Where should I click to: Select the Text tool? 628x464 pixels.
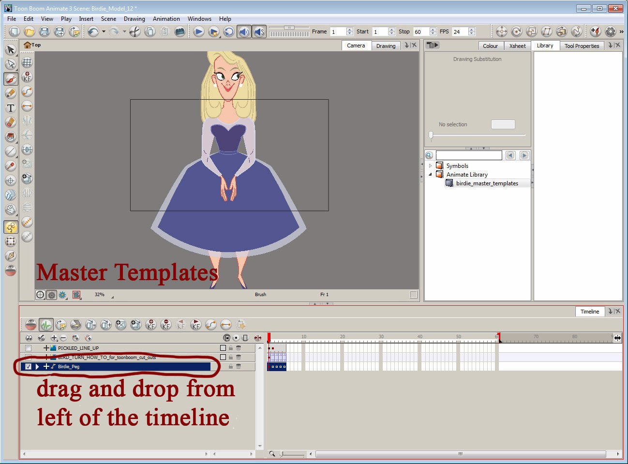[x=11, y=108]
